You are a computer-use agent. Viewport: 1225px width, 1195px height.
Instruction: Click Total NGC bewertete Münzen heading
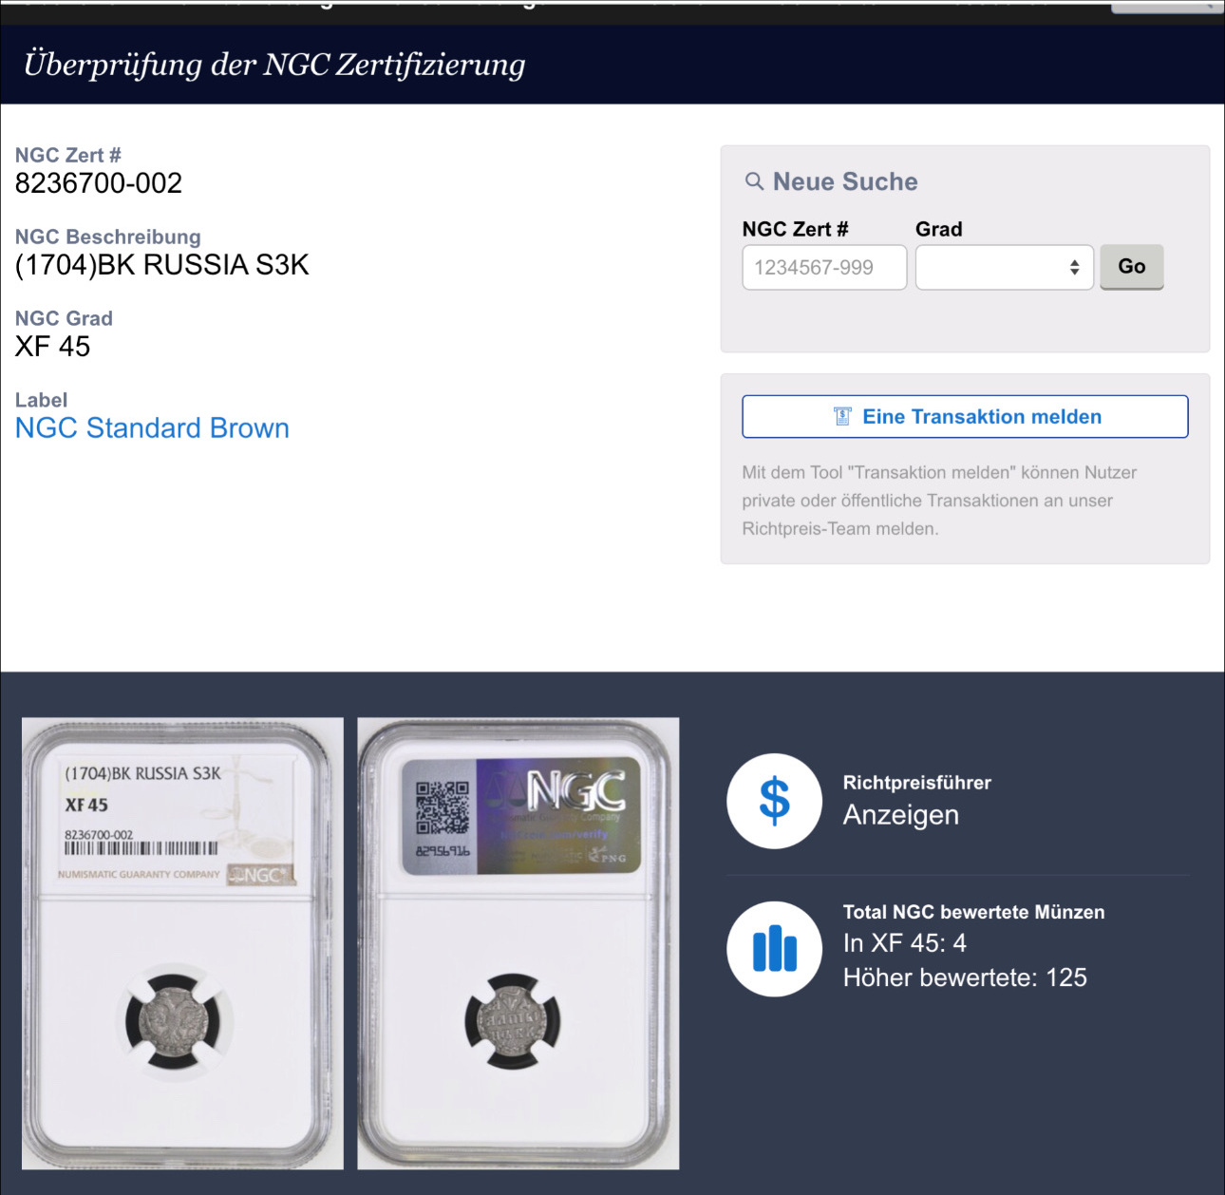tap(974, 912)
